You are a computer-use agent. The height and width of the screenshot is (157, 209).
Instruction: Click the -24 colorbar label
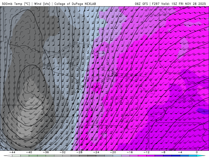click(x=96, y=152)
